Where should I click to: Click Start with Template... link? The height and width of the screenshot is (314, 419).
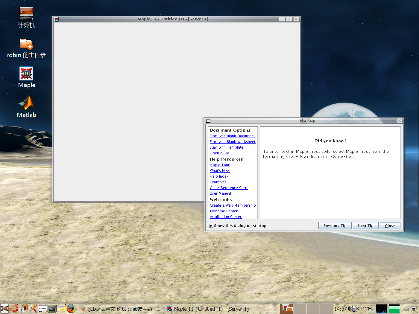(x=228, y=147)
